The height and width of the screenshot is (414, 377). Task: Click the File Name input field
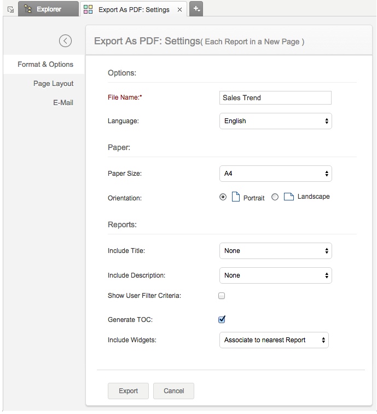[x=275, y=97]
